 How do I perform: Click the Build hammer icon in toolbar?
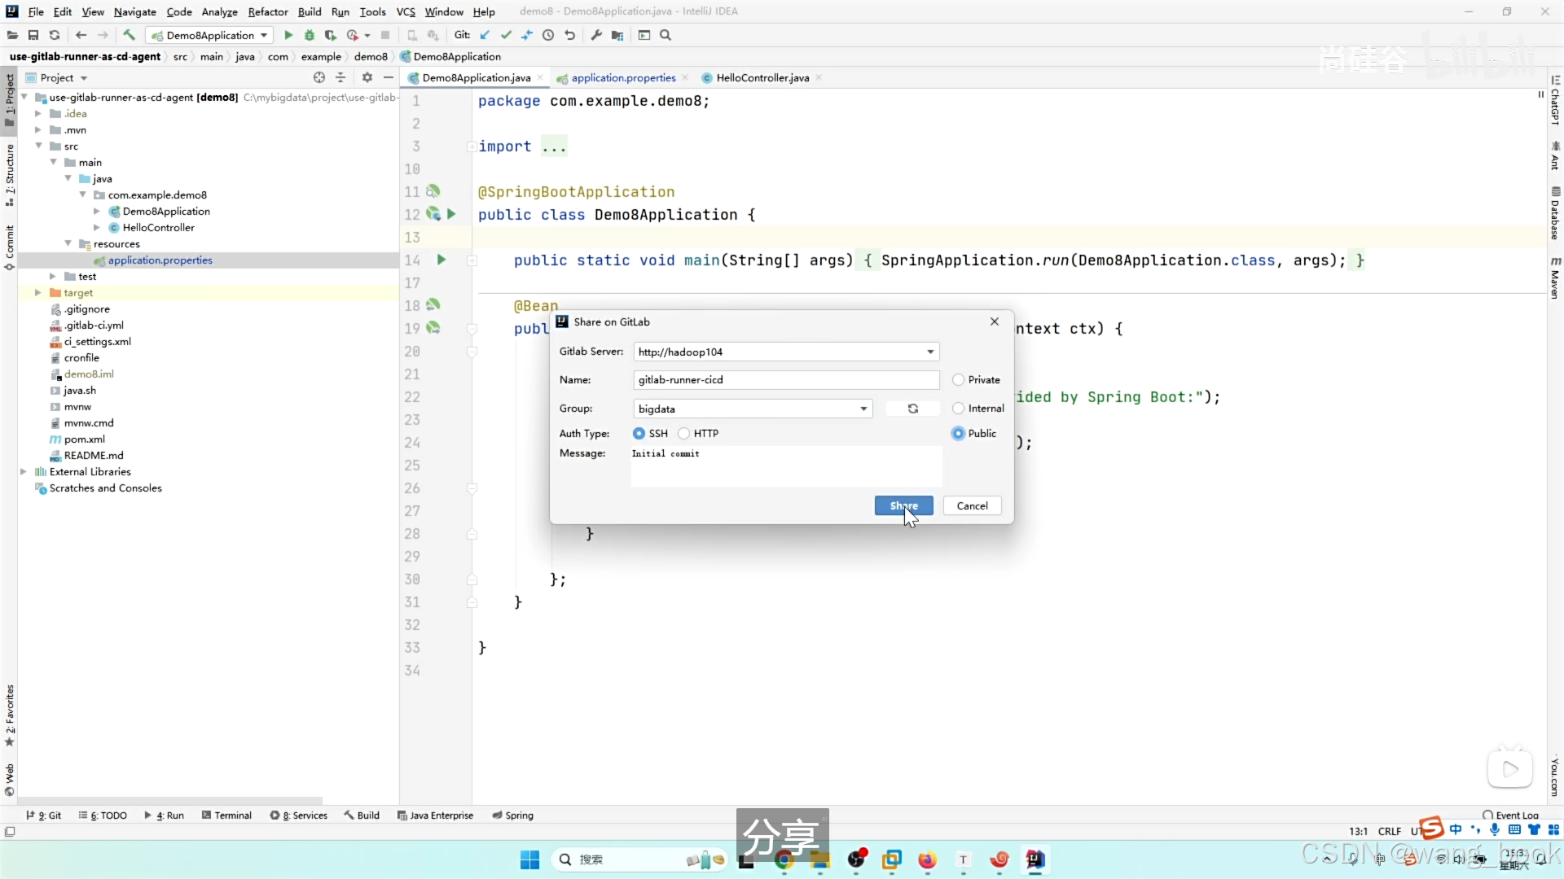click(x=130, y=35)
